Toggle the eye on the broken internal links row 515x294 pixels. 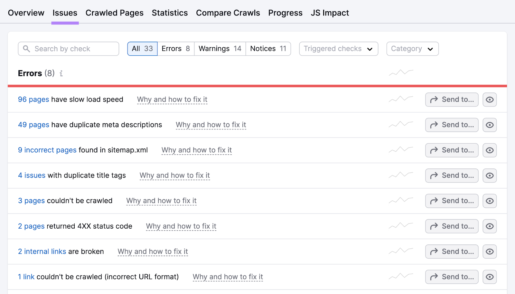[490, 251]
